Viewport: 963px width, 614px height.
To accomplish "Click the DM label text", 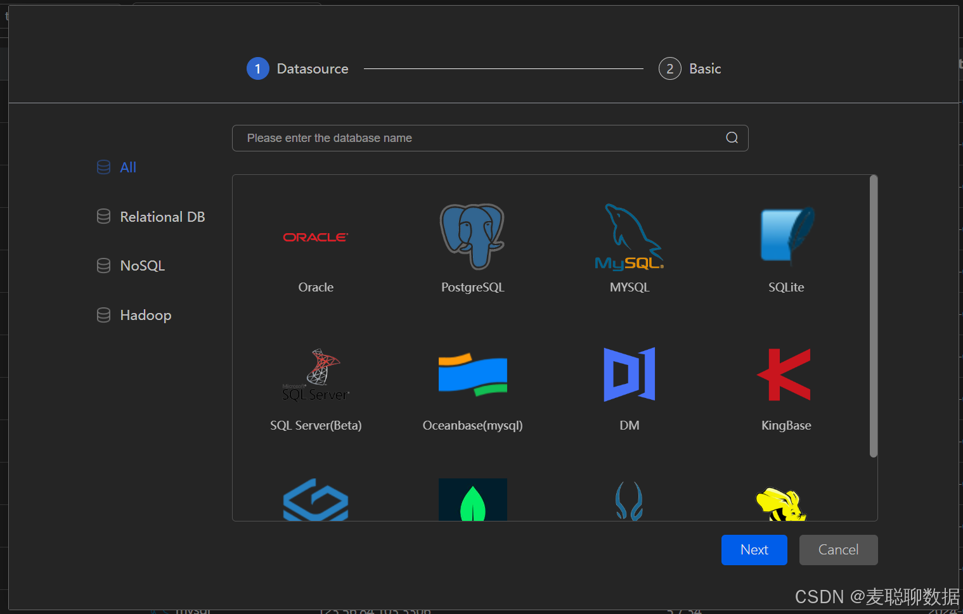I will click(630, 425).
